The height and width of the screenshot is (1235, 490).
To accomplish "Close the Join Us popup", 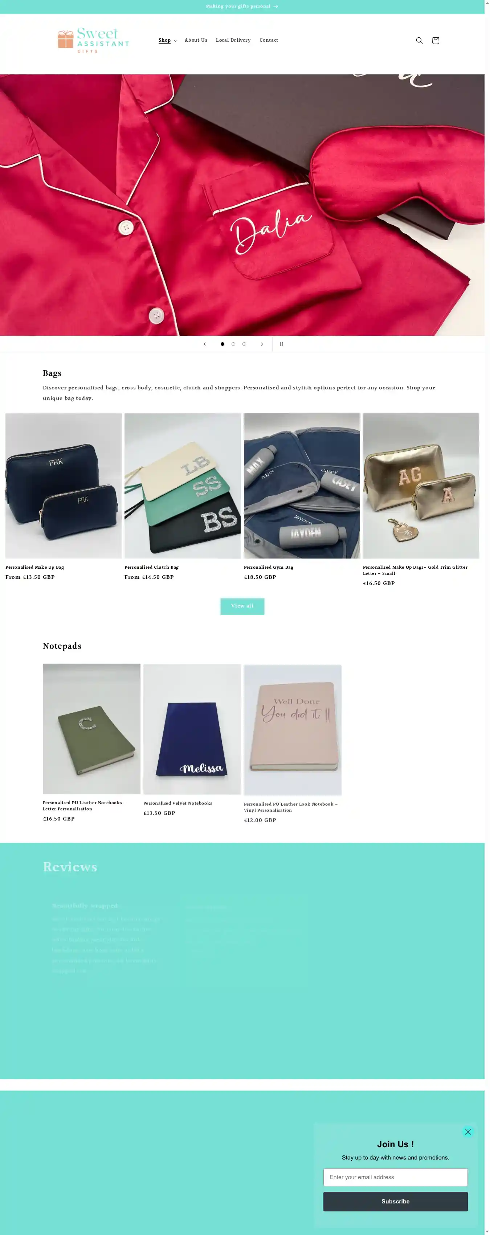I will pyautogui.click(x=468, y=1132).
